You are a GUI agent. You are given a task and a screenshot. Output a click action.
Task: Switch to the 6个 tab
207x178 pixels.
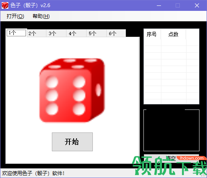coord(116,33)
